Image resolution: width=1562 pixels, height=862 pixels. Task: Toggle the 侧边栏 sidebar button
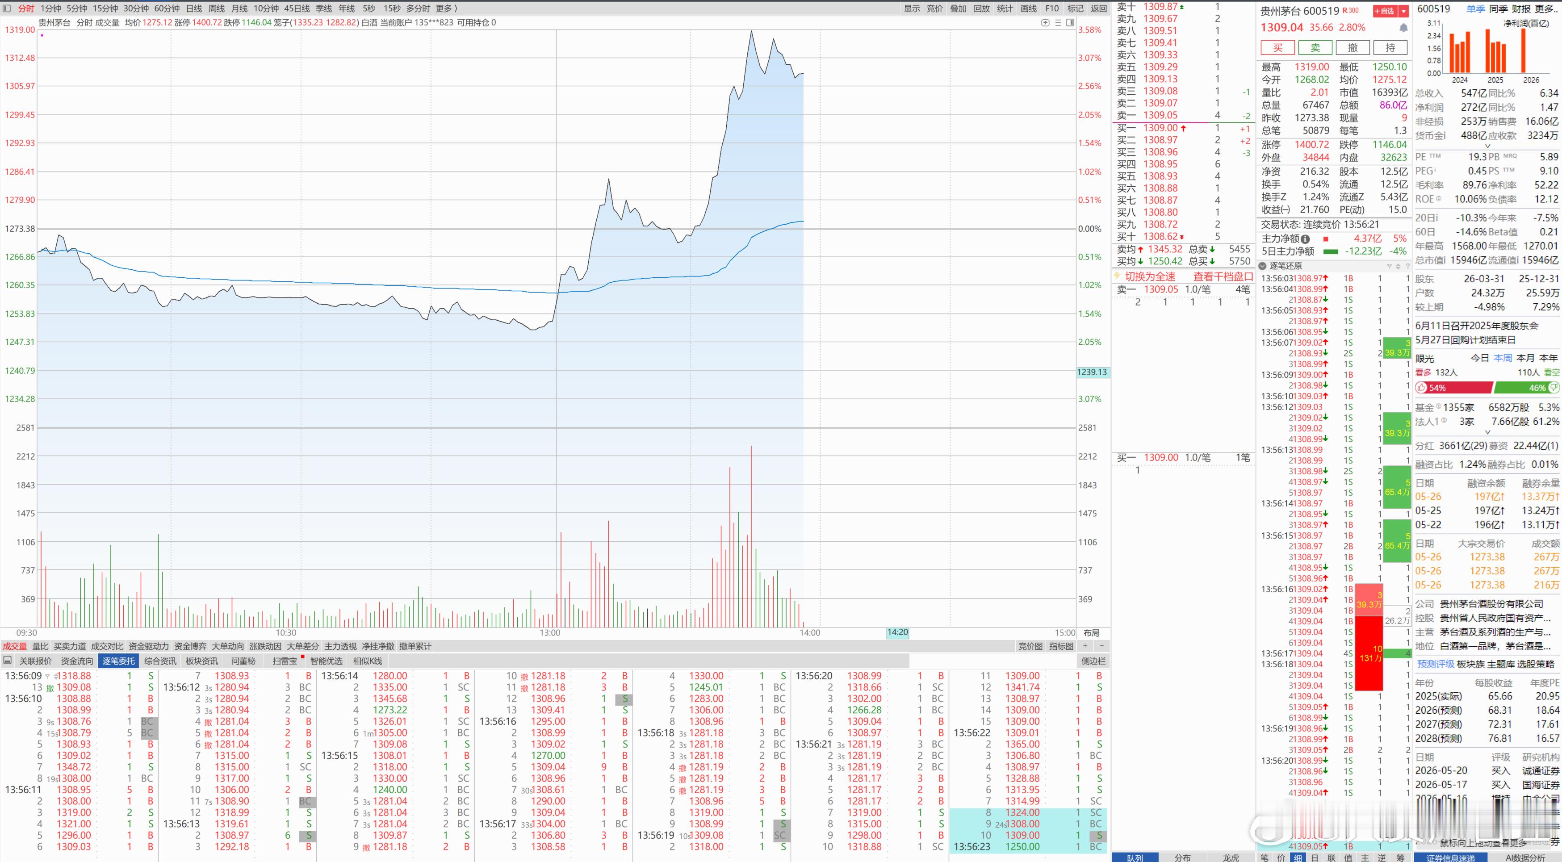(x=1094, y=661)
